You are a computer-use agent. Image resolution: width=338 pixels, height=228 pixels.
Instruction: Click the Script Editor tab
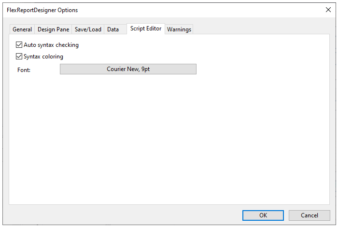(x=146, y=29)
